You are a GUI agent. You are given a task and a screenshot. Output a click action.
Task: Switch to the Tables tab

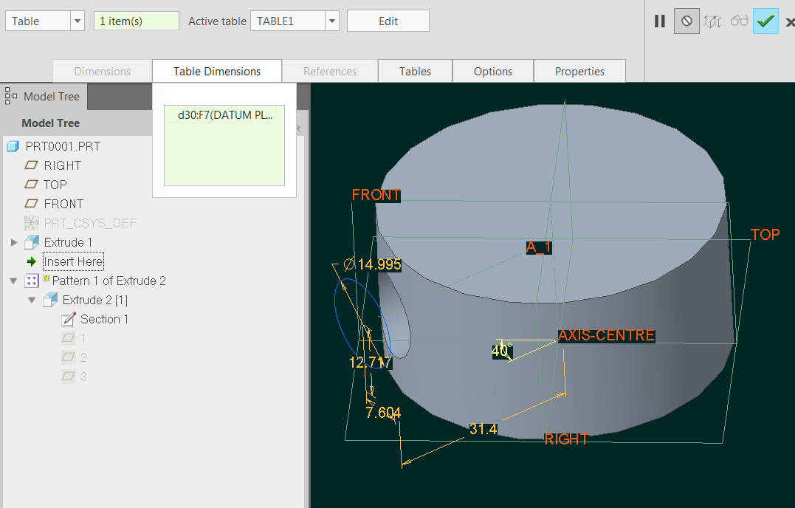pos(414,70)
